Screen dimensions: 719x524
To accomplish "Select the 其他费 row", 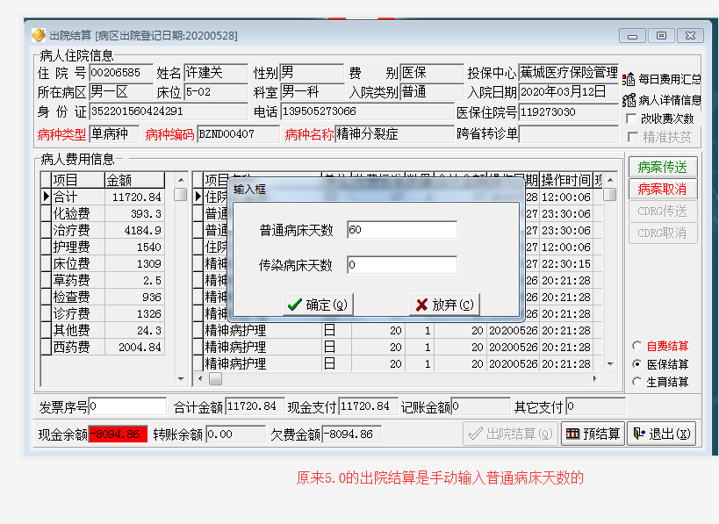I will pos(103,330).
